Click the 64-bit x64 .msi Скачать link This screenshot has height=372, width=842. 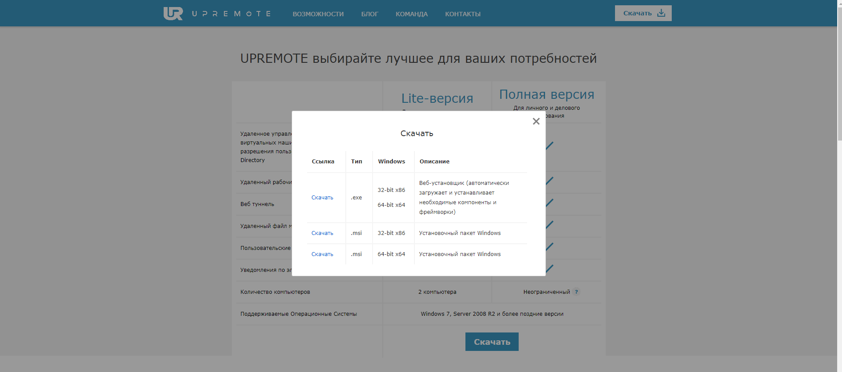(x=322, y=254)
